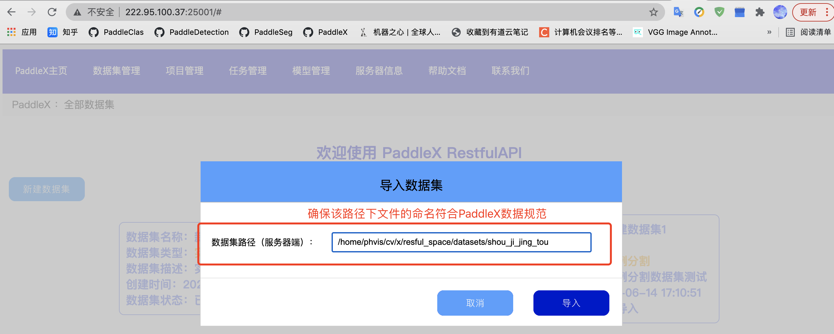
Task: Open the user profile avatar
Action: 780,12
